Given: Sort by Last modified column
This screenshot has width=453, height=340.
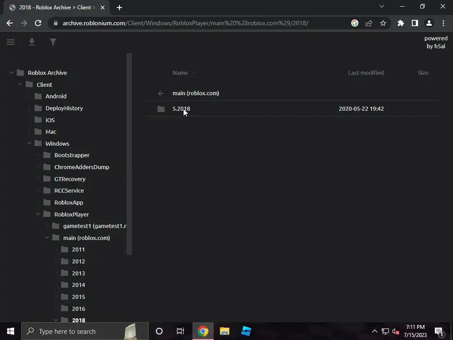Looking at the screenshot, I should (366, 73).
